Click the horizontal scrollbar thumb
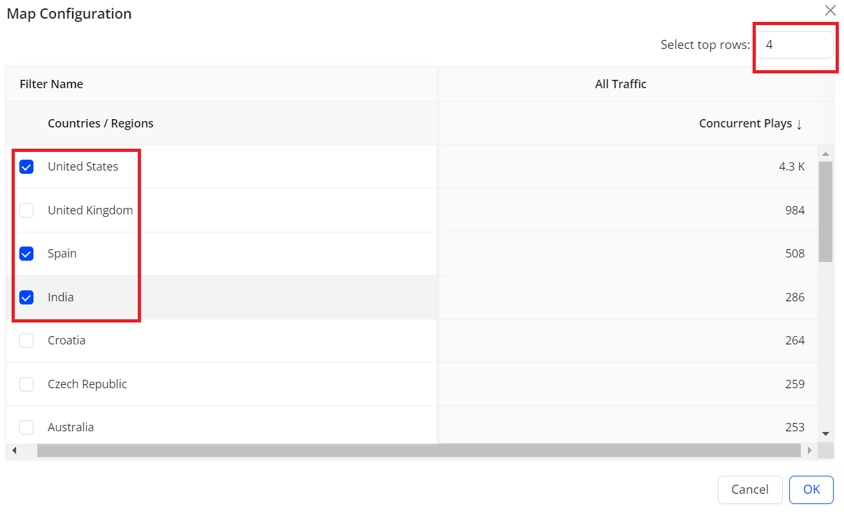 point(418,451)
